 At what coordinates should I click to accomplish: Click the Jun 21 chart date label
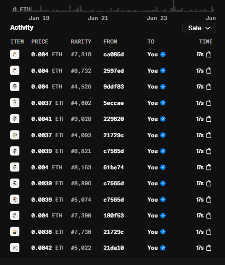click(98, 18)
